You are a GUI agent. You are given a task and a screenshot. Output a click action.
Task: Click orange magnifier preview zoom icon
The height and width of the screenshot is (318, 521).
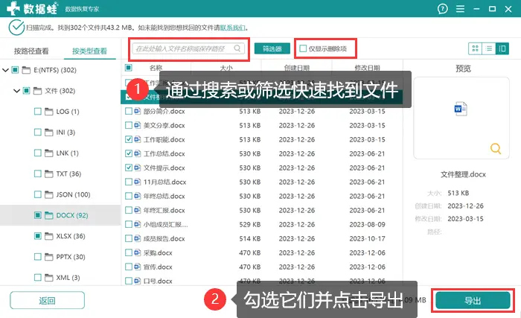[496, 148]
